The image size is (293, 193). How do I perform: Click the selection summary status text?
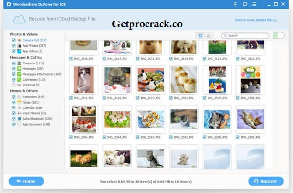click(x=146, y=182)
